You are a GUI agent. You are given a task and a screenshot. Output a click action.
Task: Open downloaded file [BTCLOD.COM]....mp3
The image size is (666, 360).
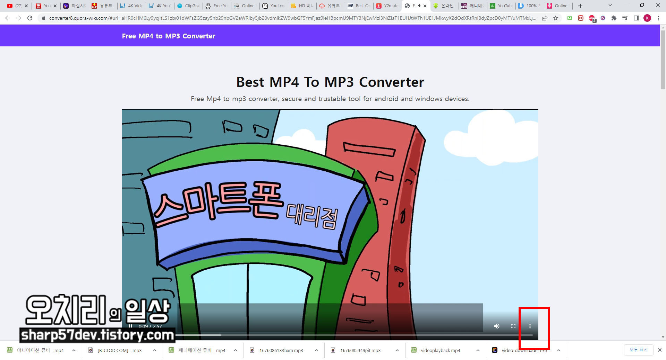pos(119,350)
